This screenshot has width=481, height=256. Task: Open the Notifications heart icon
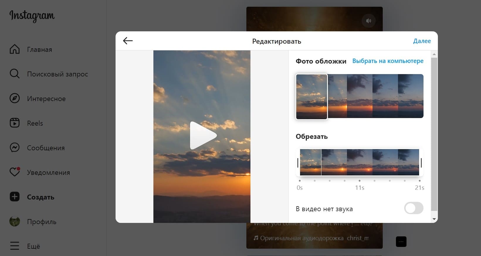click(x=15, y=172)
